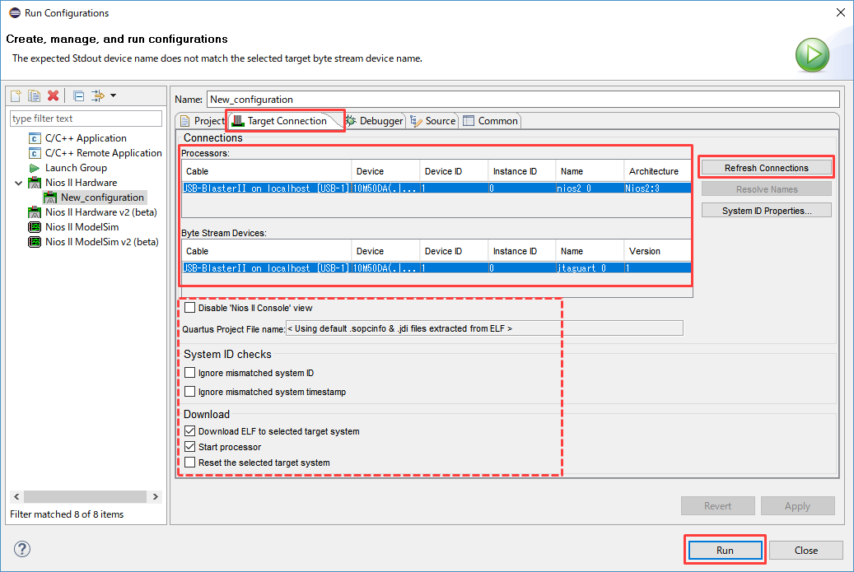The width and height of the screenshot is (854, 572).
Task: Collapse the Nios II Hardware tree node
Action: click(19, 183)
